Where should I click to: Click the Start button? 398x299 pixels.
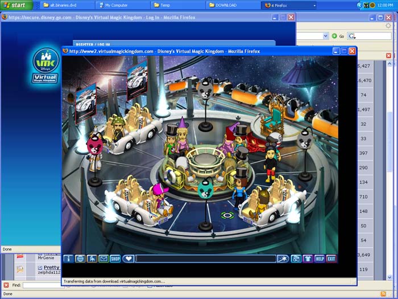[16, 5]
